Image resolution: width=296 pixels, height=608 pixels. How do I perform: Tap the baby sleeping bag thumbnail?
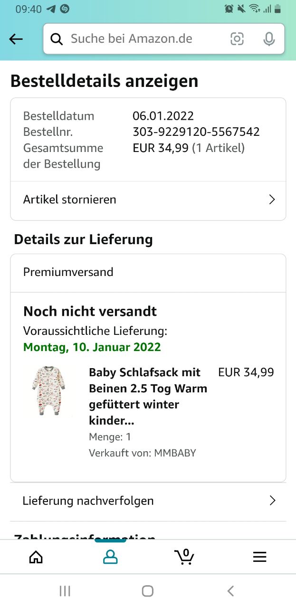tap(48, 391)
